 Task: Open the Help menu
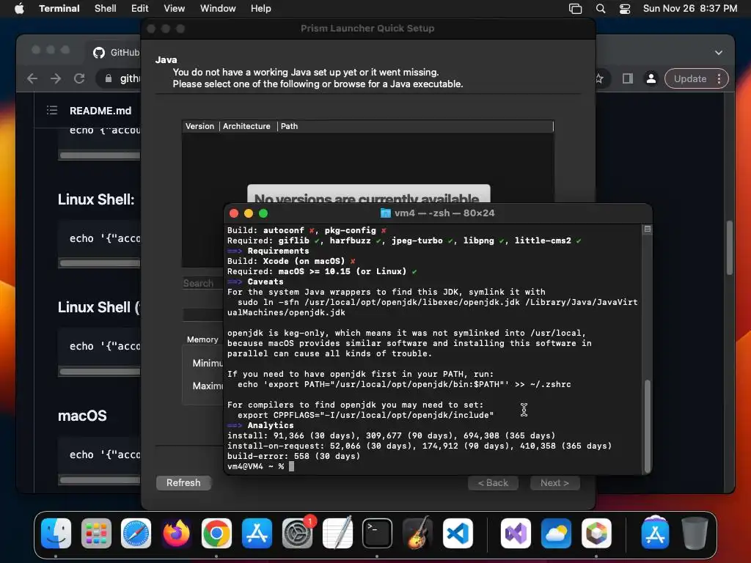click(x=260, y=8)
